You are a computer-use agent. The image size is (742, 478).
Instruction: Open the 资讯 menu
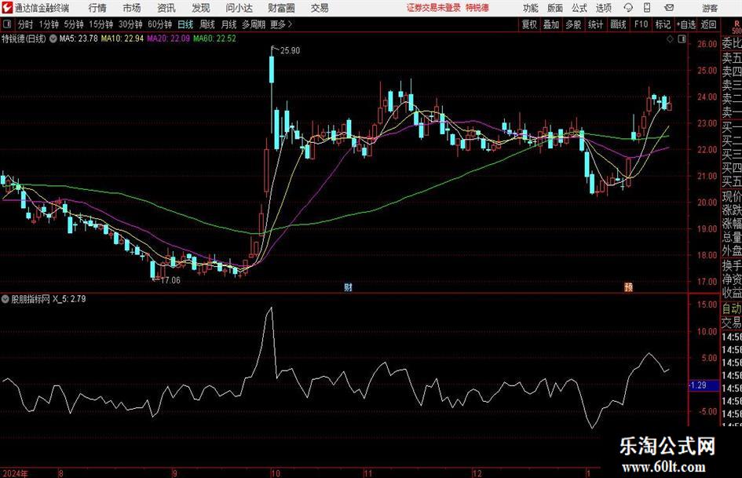coord(166,8)
